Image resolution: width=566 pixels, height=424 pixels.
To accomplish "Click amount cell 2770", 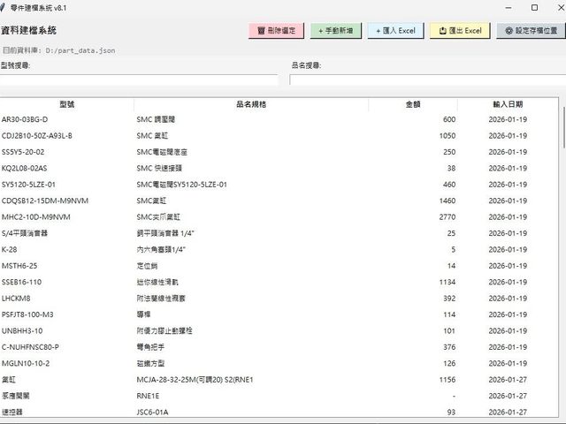I will [447, 217].
